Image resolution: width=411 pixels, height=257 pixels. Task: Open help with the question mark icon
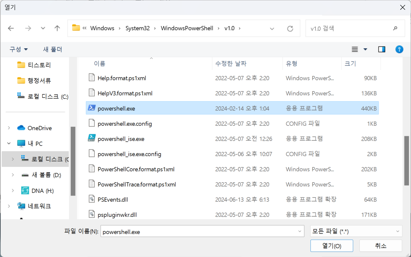coord(399,49)
